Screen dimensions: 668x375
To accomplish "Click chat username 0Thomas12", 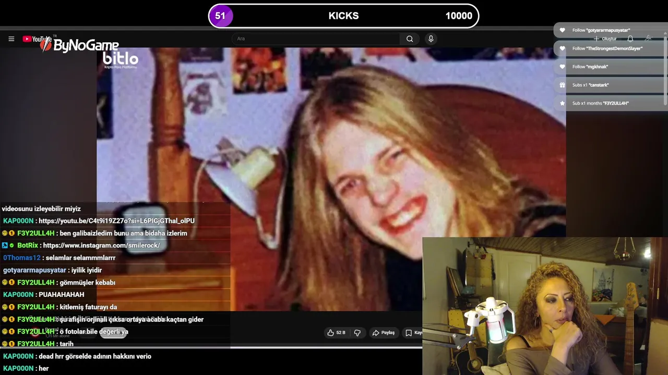I will [22, 258].
